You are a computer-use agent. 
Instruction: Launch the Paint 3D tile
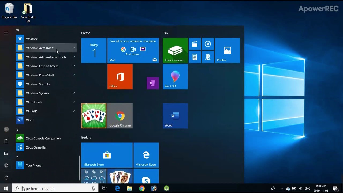[175, 77]
